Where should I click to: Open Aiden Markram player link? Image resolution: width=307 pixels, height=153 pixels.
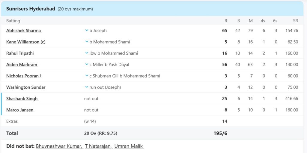pos(22,65)
